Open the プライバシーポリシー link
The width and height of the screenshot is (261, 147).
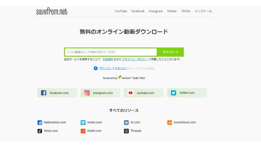[135, 59]
